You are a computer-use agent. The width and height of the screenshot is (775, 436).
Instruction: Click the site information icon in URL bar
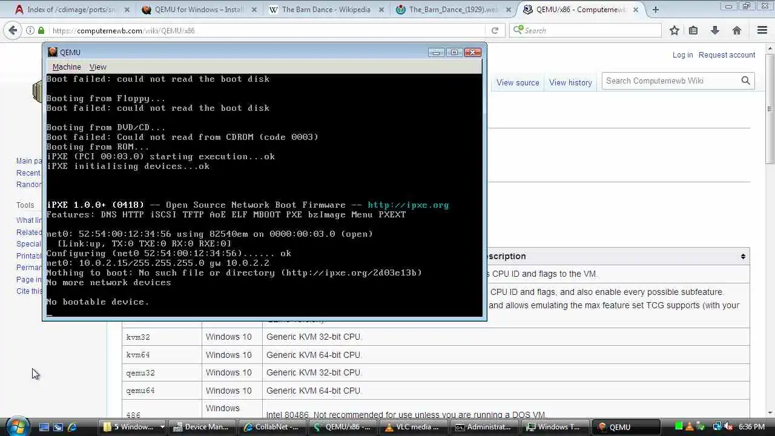point(30,30)
